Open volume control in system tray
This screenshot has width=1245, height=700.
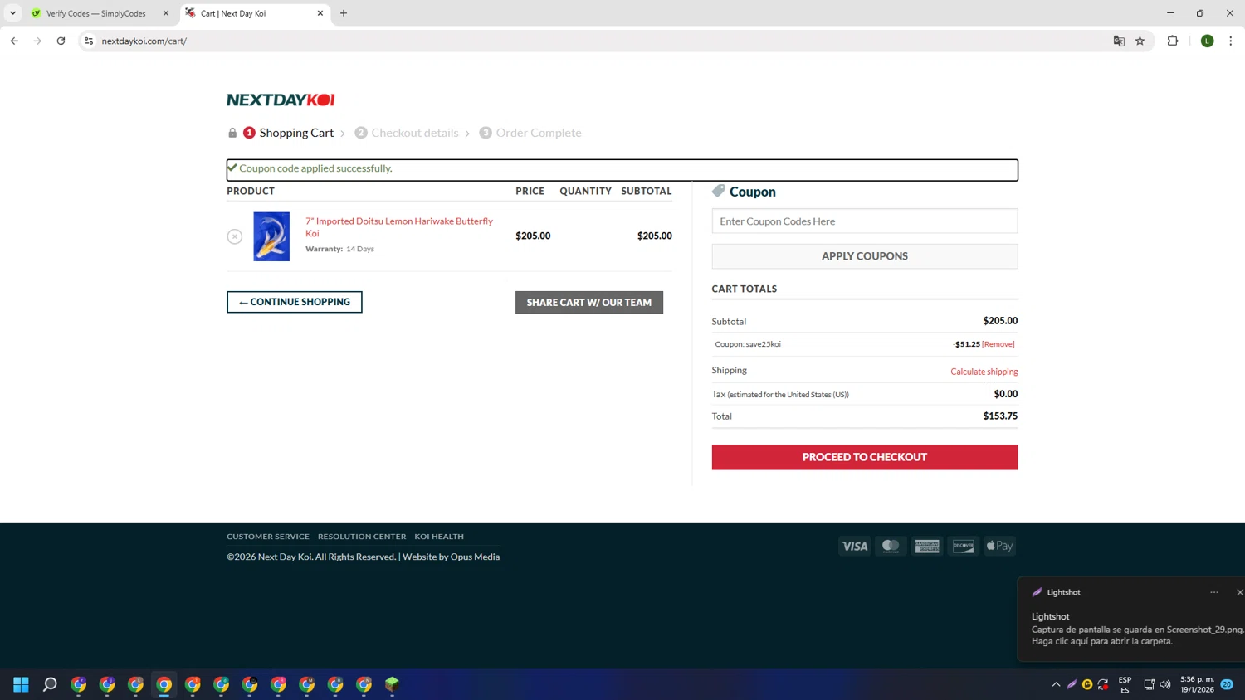(x=1165, y=684)
